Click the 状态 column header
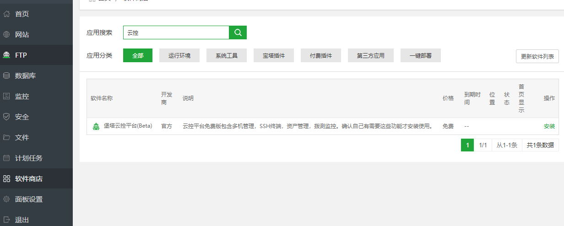 [507, 98]
